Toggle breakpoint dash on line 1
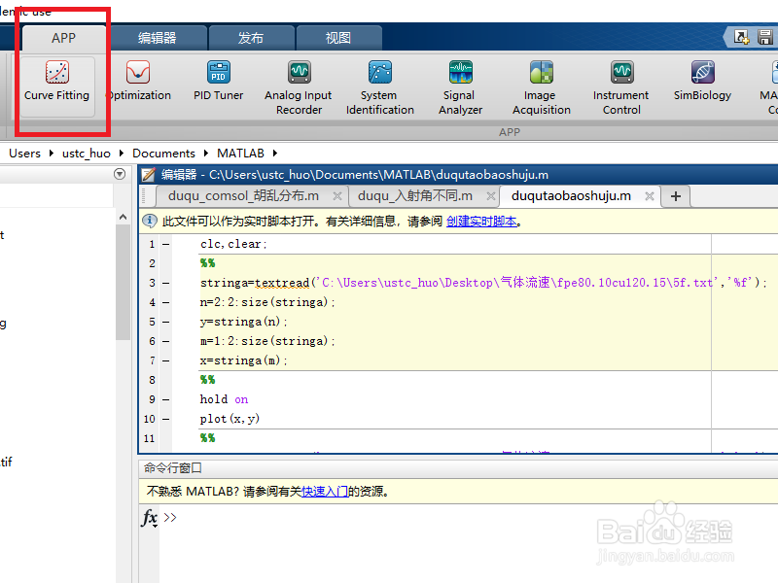 [x=165, y=245]
